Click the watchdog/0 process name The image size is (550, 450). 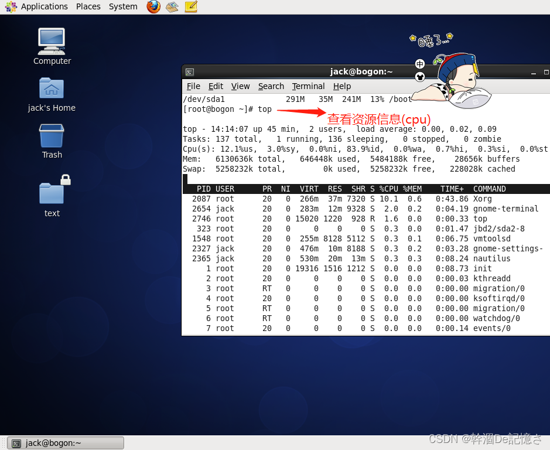pos(496,318)
